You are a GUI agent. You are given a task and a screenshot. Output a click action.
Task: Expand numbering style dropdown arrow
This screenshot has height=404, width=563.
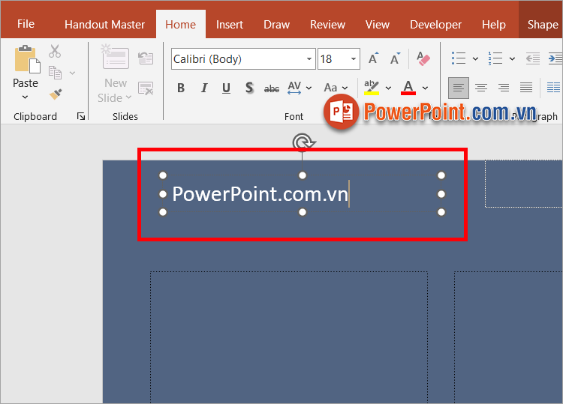tap(513, 58)
